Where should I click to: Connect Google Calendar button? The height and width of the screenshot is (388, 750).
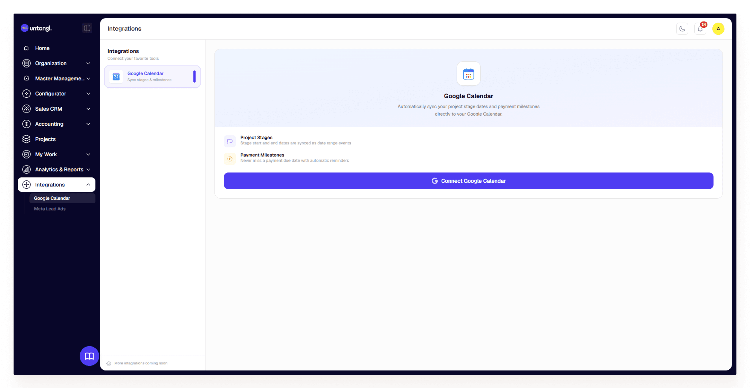click(468, 180)
